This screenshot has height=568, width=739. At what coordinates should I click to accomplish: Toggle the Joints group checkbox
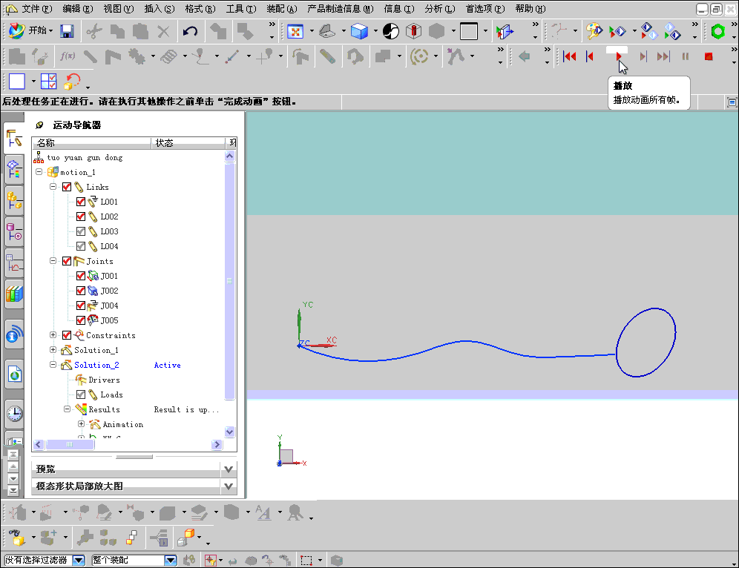pyautogui.click(x=67, y=262)
